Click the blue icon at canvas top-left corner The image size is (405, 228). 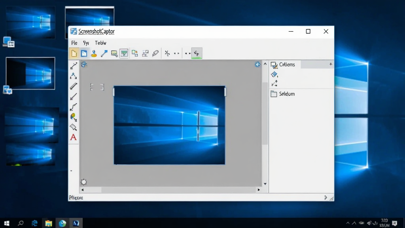point(84,65)
